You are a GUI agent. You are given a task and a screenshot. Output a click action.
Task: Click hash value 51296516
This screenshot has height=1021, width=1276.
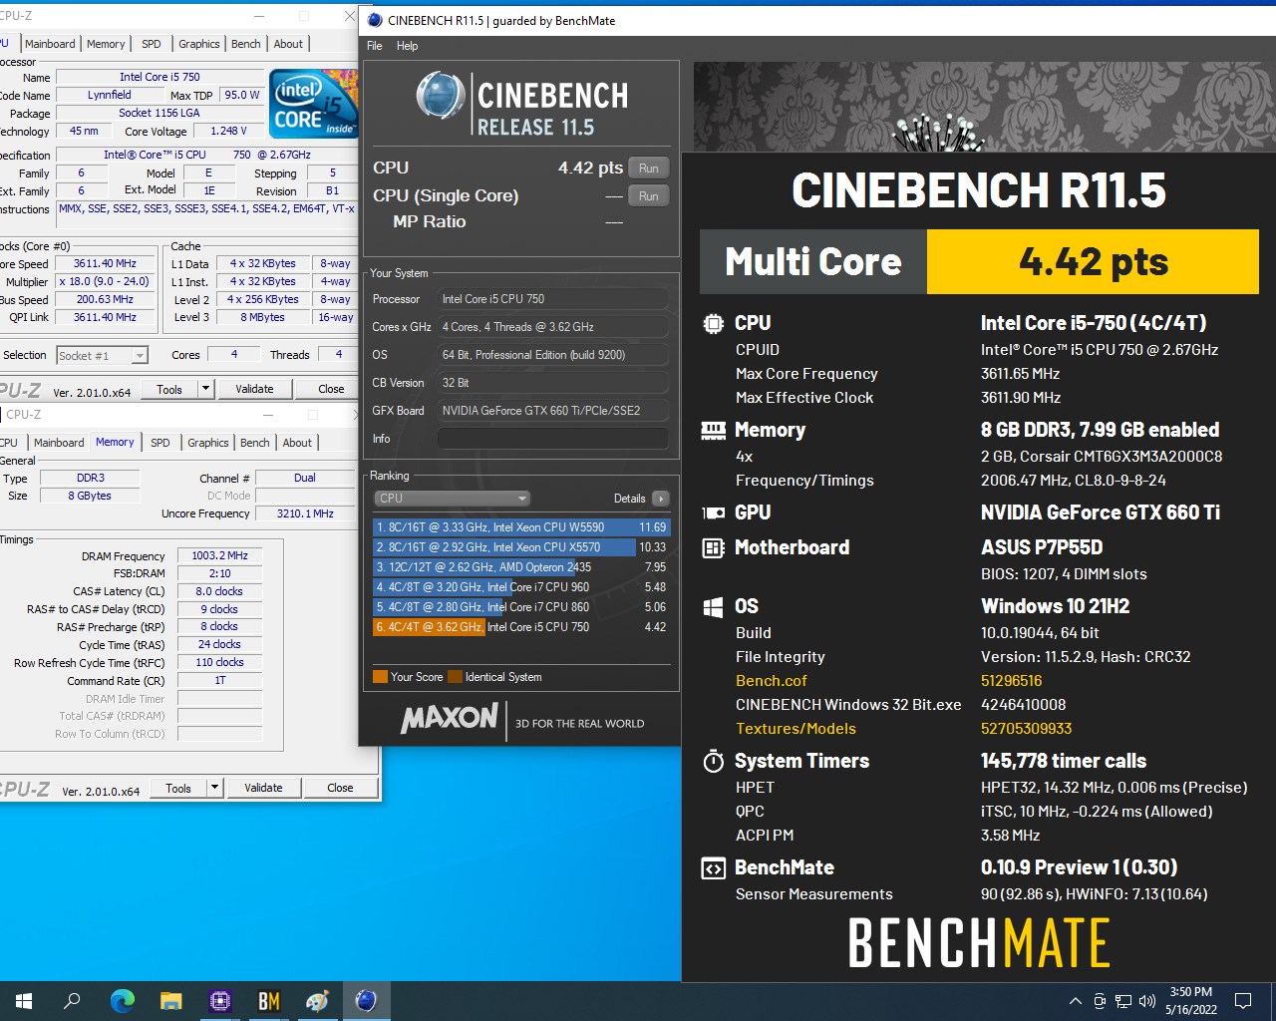1011,681
